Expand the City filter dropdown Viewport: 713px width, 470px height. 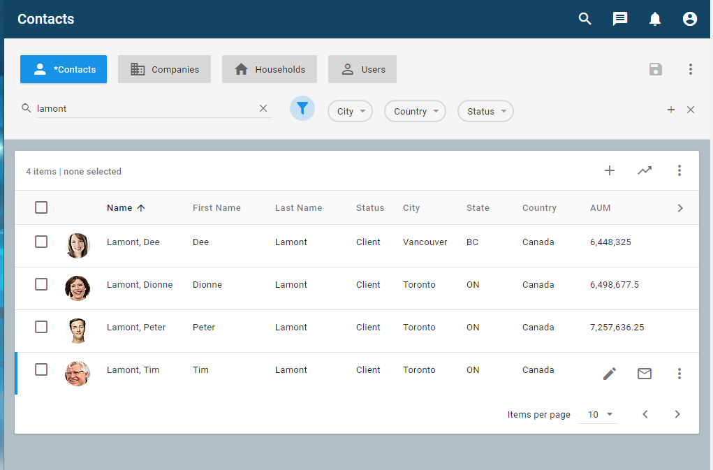[350, 111]
